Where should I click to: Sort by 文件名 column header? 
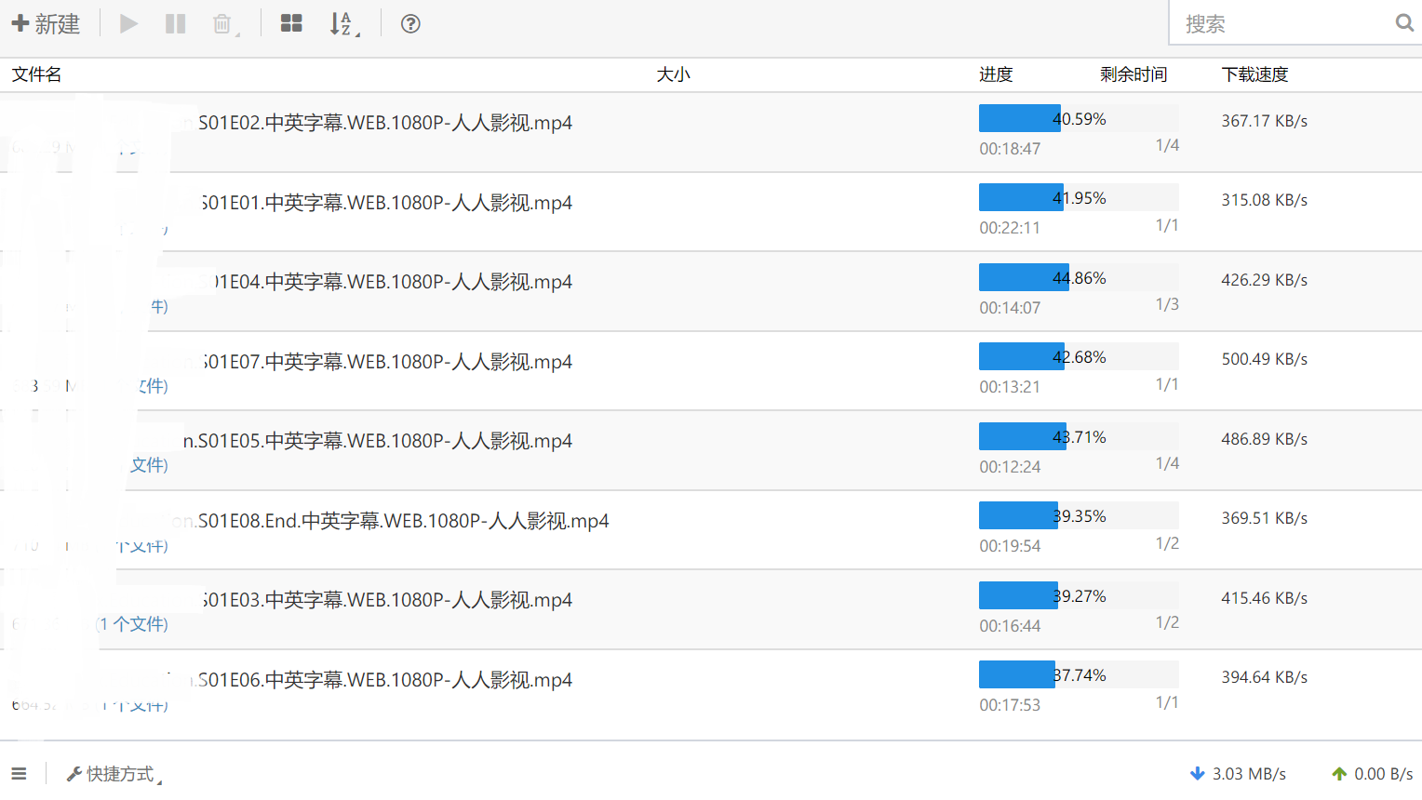pos(37,74)
